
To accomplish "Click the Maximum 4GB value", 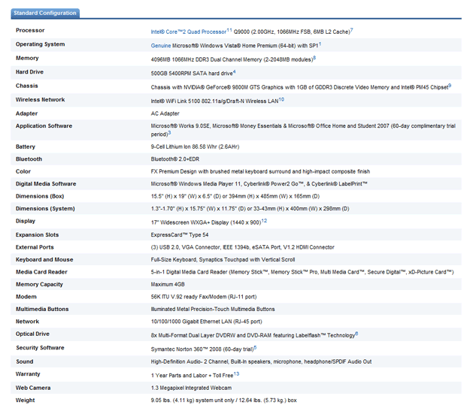I will click(168, 284).
